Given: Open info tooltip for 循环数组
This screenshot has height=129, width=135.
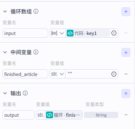Looking at the screenshot, I should click(x=36, y=11).
